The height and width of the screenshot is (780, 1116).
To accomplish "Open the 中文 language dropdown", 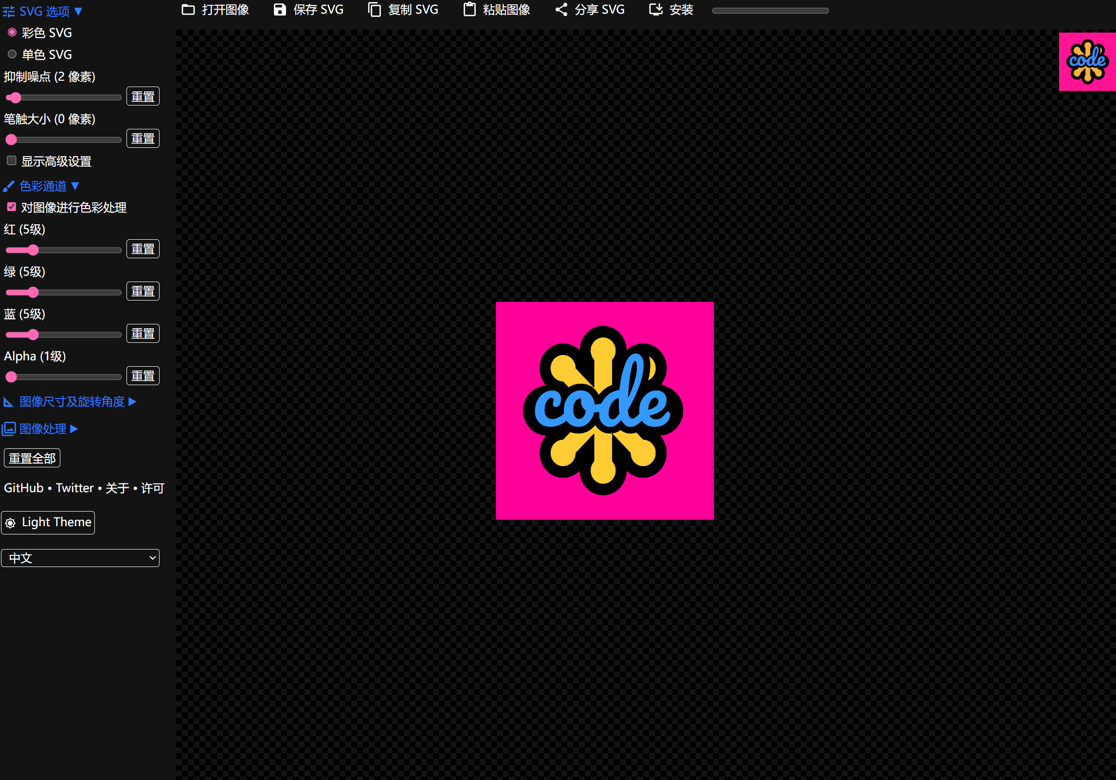I will point(80,558).
